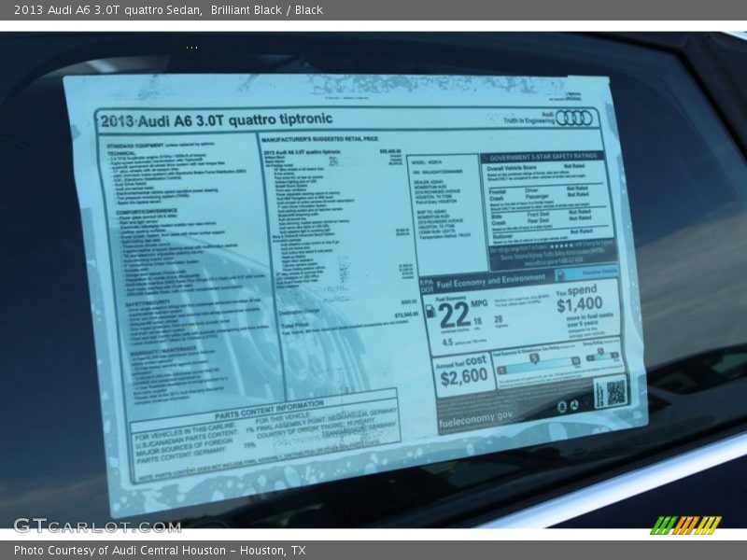The width and height of the screenshot is (747, 560).
Task: Click 'FINAL ASSEMBLY POINT: NECKARSULM, GERMANY' line
Action: click(x=326, y=421)
